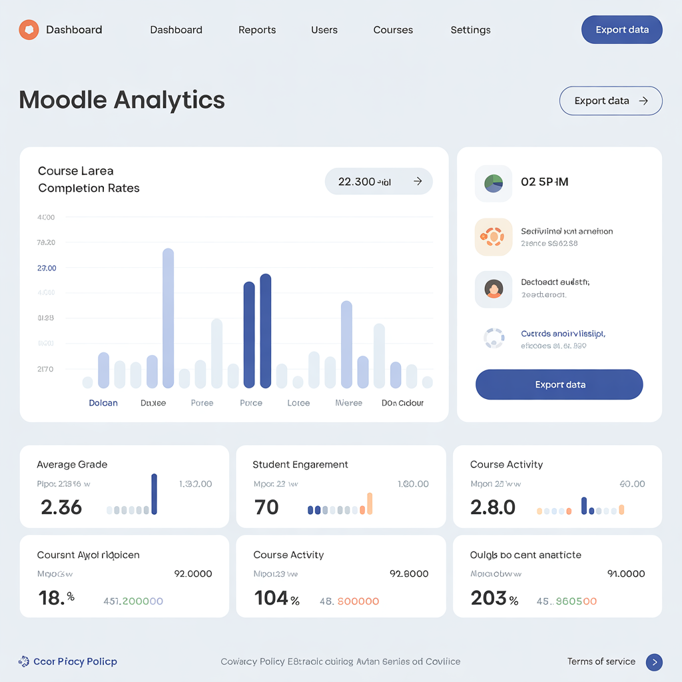The image size is (682, 682).
Task: Select the tallest light-blue bar in chart
Action: tap(168, 318)
